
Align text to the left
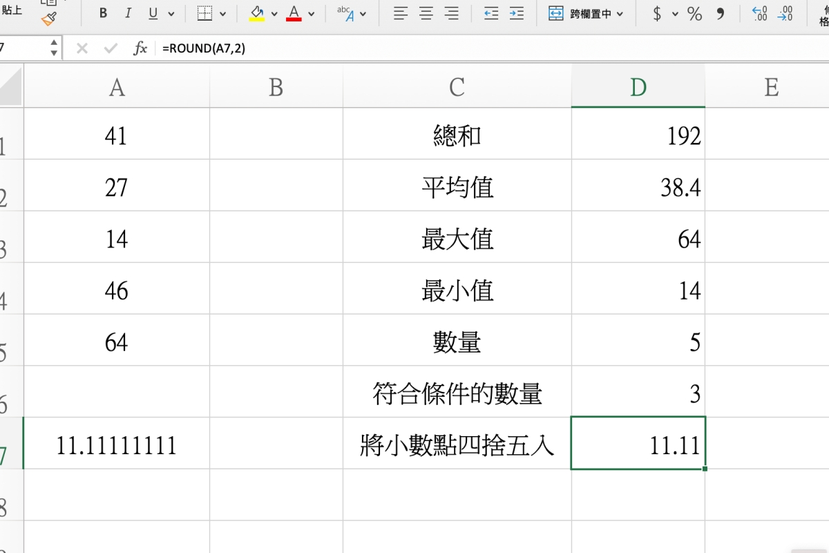tap(401, 13)
